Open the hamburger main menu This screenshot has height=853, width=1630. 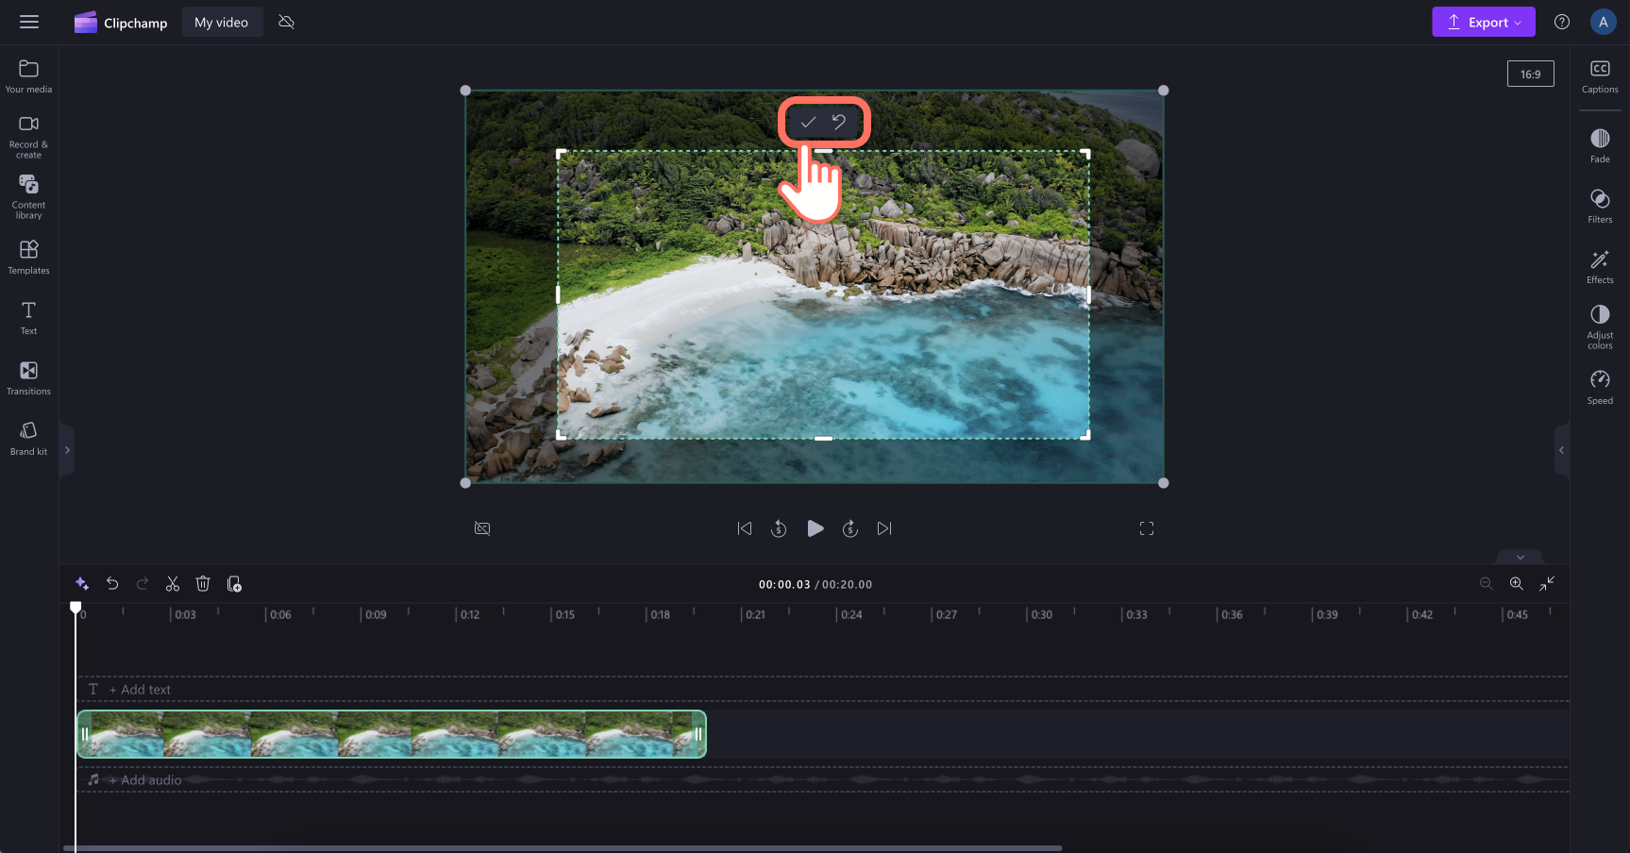(x=29, y=22)
